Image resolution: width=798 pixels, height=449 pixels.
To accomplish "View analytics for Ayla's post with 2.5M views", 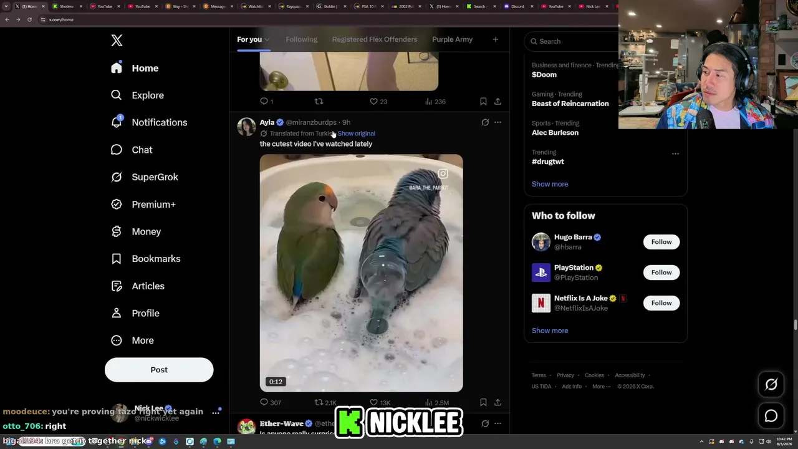I will click(x=436, y=403).
